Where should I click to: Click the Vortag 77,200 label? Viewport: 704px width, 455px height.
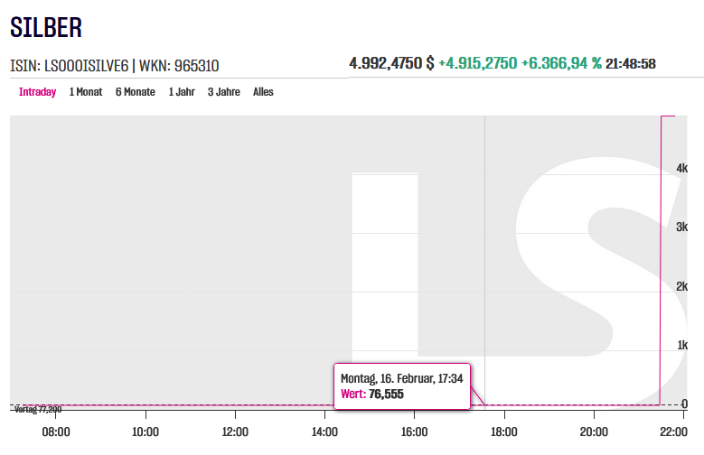click(38, 409)
